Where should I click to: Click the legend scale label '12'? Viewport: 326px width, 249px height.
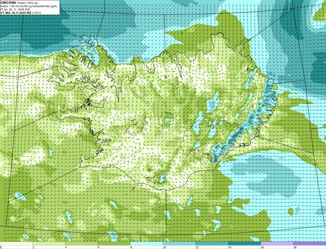[x=197, y=247]
